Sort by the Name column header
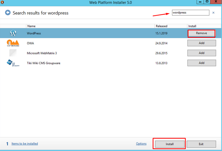 (90, 26)
